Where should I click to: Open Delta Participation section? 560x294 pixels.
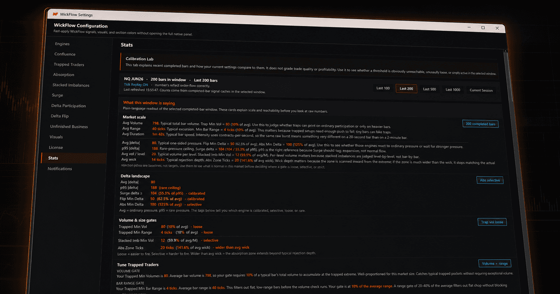(x=69, y=105)
